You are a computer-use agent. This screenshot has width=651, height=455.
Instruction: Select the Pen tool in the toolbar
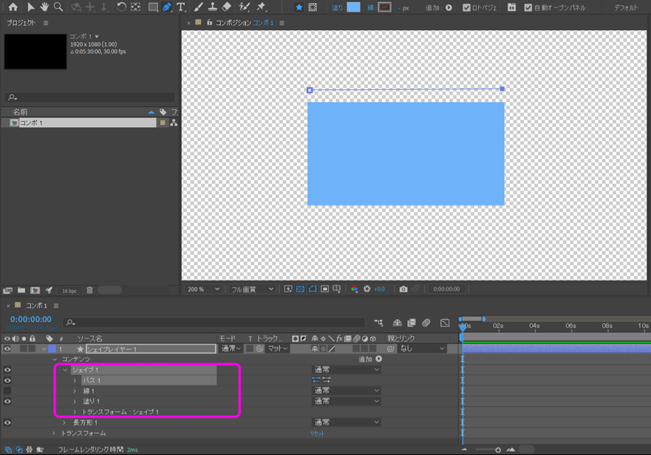(x=167, y=7)
